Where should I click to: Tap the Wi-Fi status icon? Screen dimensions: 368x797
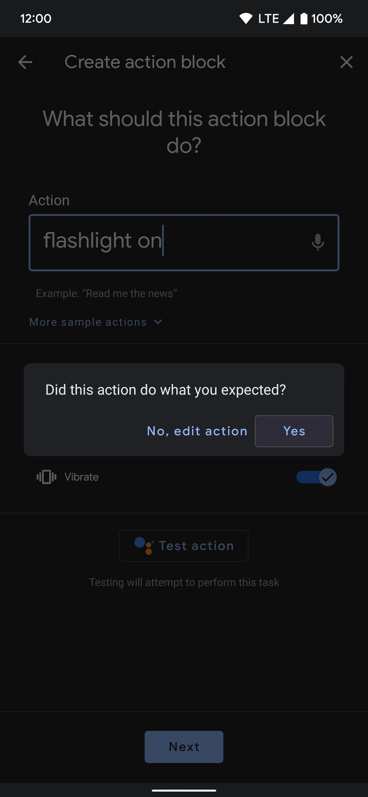(x=246, y=19)
